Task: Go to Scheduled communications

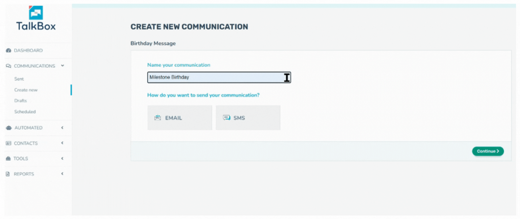Action: click(25, 112)
